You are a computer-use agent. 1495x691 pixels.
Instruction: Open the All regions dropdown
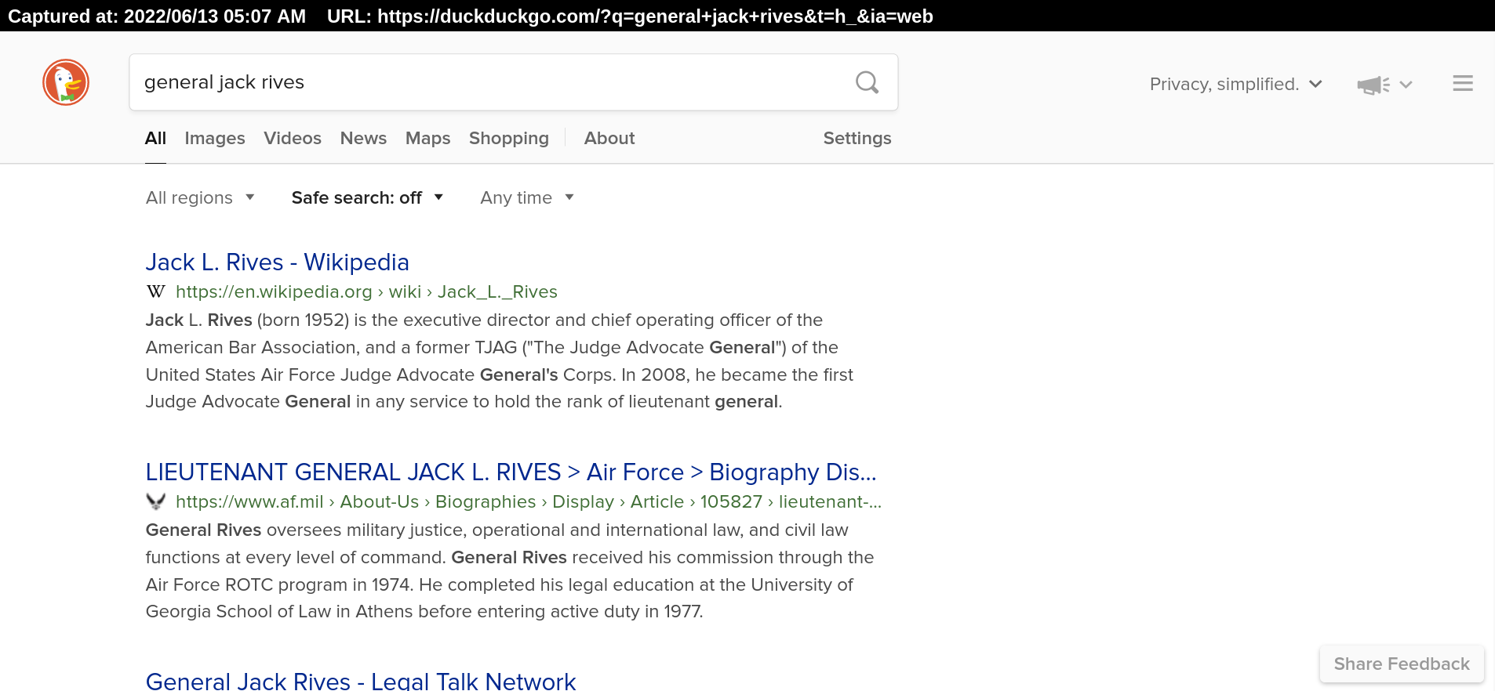coord(200,197)
